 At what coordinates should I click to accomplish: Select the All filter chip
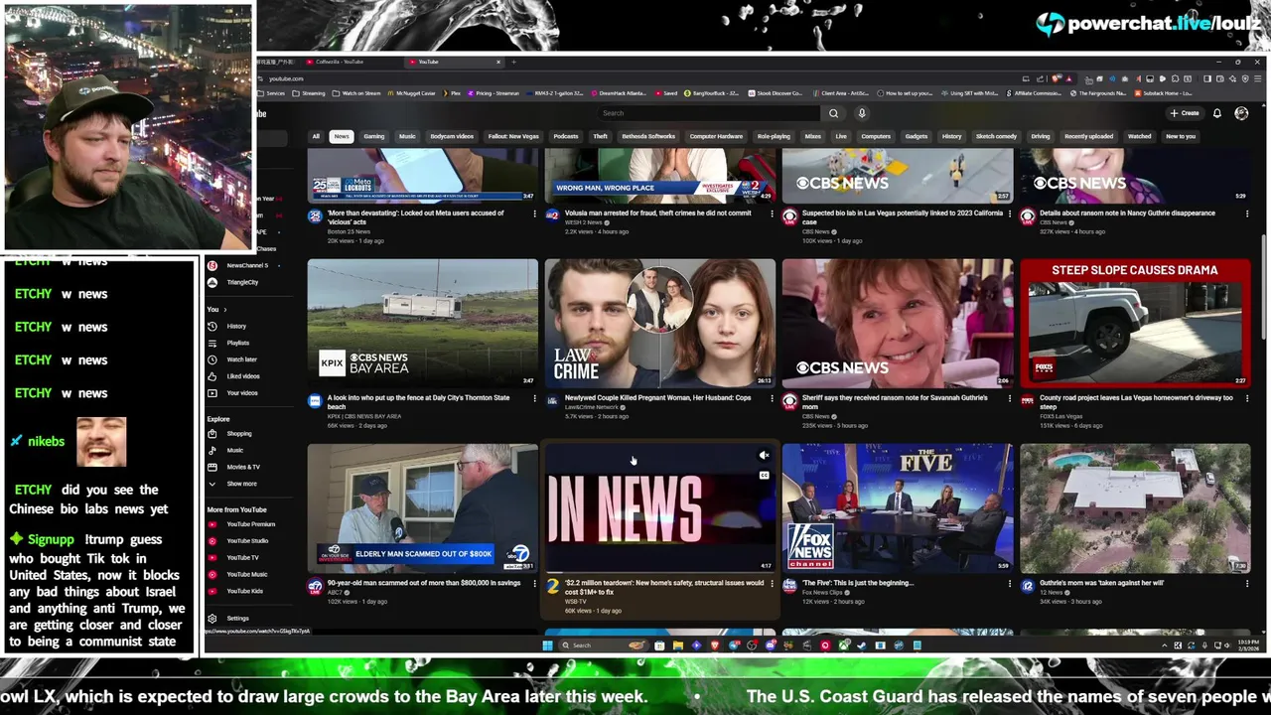click(x=316, y=136)
